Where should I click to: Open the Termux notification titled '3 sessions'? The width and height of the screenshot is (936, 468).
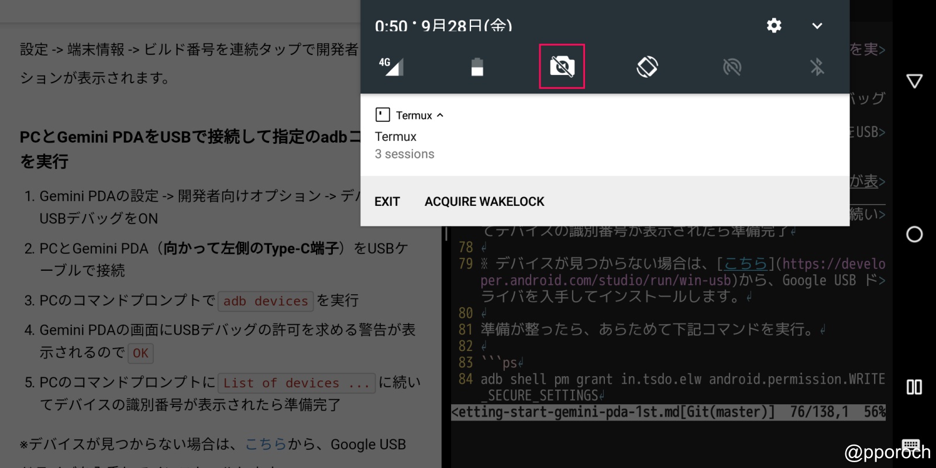tap(605, 145)
